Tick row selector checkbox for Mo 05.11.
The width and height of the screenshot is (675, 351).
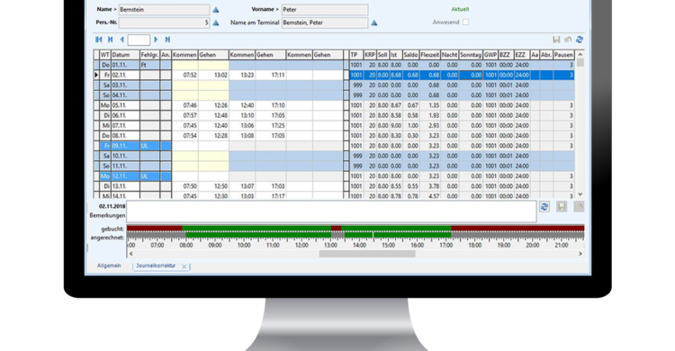(96, 105)
